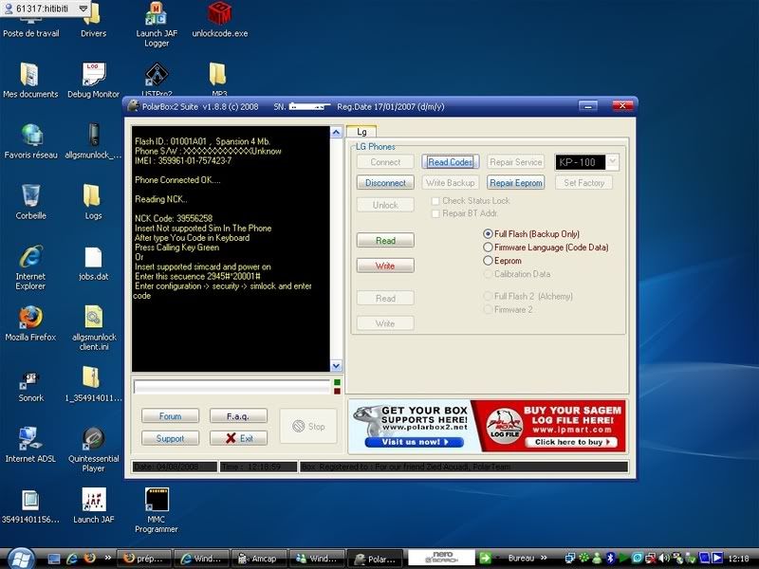Viewport: 759px width, 569px height.
Task: Open Internet ADSL connection icon
Action: [x=30, y=445]
